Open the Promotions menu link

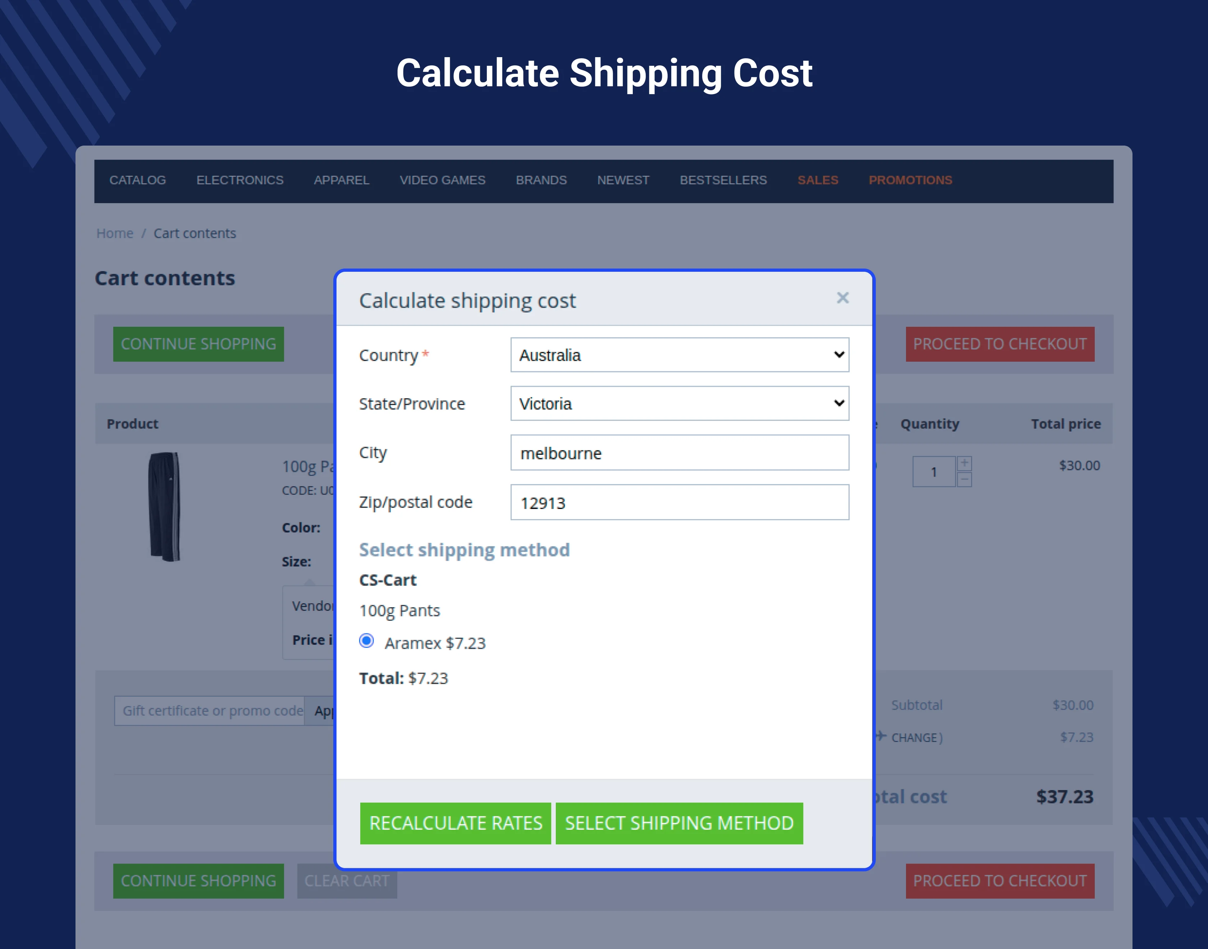point(910,180)
